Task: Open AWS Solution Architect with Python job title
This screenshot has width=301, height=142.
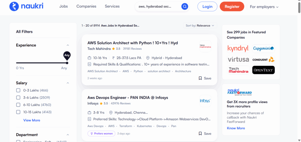Action: click(x=133, y=43)
